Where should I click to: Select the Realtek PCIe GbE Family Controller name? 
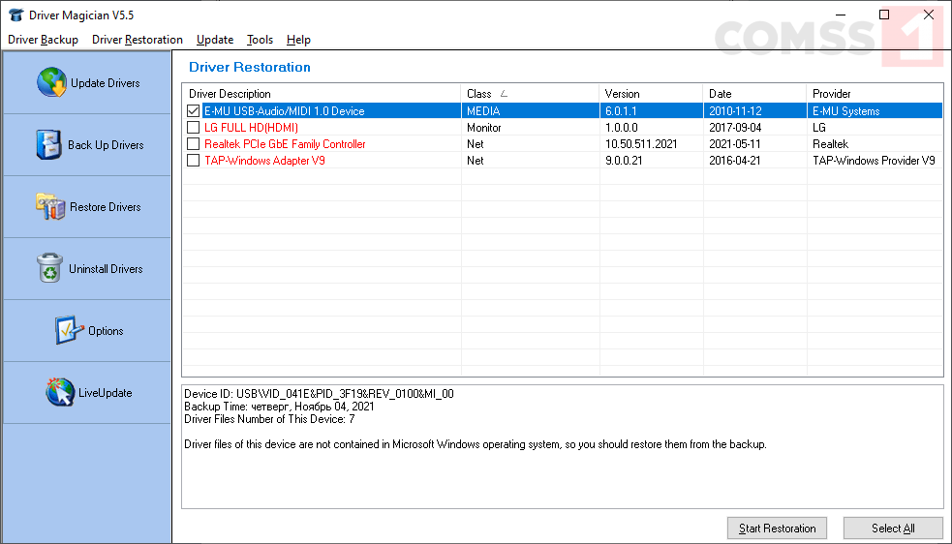click(285, 144)
